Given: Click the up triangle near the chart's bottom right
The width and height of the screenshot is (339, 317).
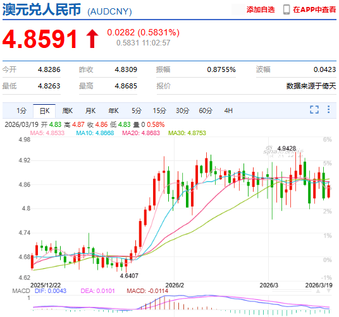Looking at the screenshot, I should coord(317,291).
